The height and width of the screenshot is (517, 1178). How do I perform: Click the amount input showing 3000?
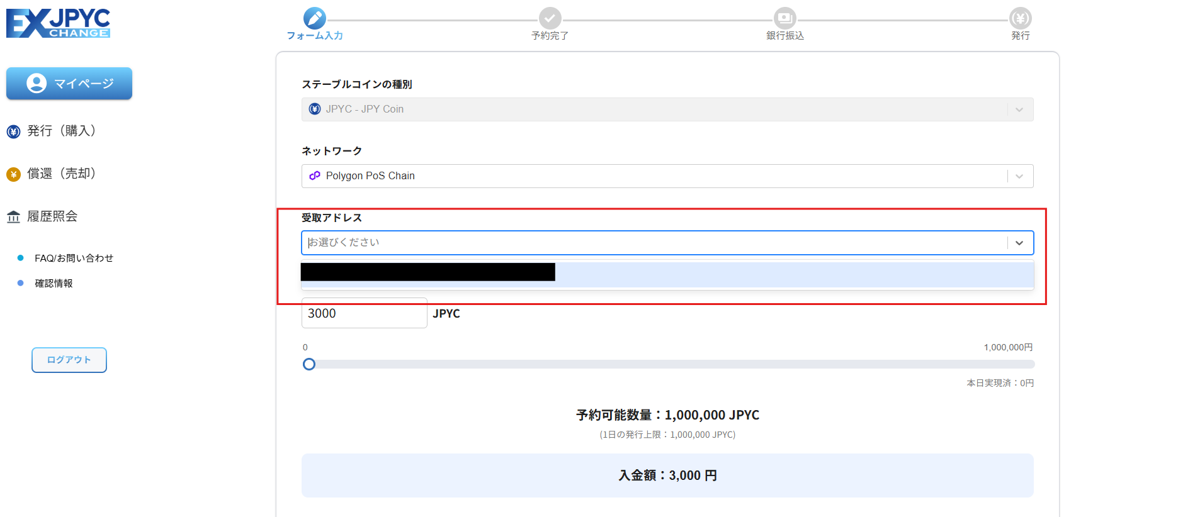coord(365,313)
